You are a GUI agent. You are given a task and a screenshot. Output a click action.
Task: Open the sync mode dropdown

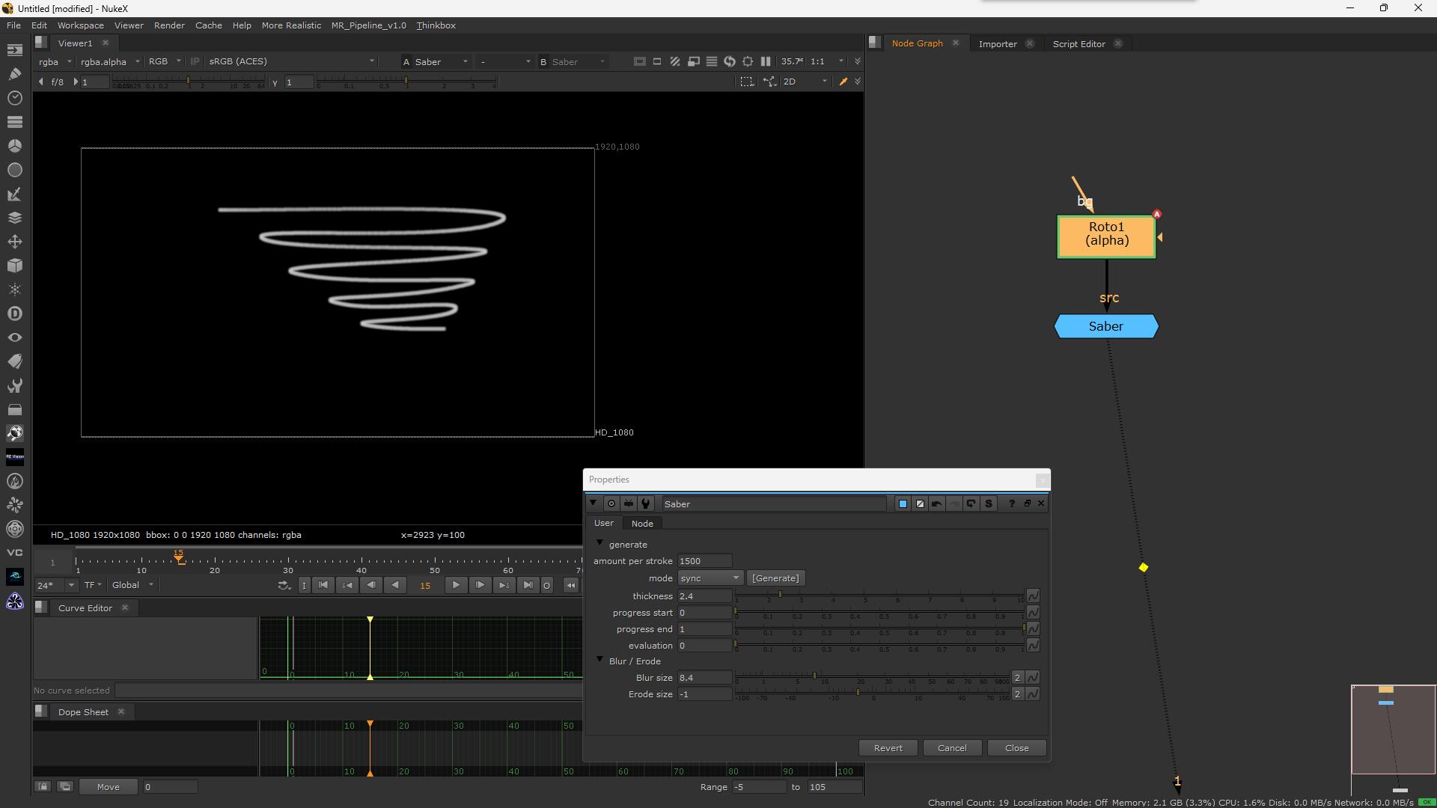(x=709, y=578)
